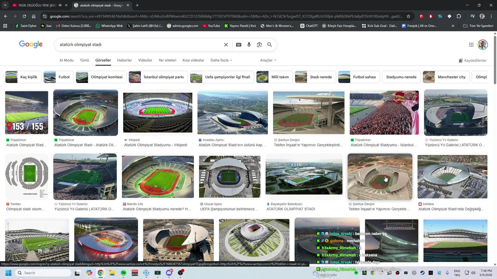Open File Explorer from the taskbar
This screenshot has height=279, width=497.
point(112,273)
